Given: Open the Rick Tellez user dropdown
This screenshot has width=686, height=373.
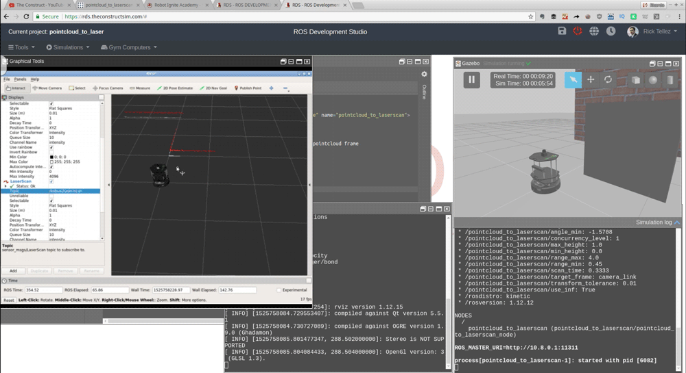Looking at the screenshot, I should click(652, 31).
